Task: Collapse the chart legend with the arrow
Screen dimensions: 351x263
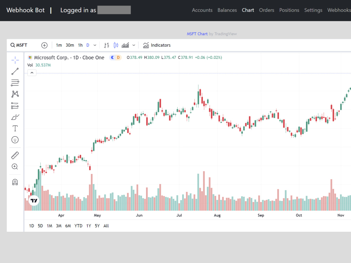Action: tap(32, 73)
